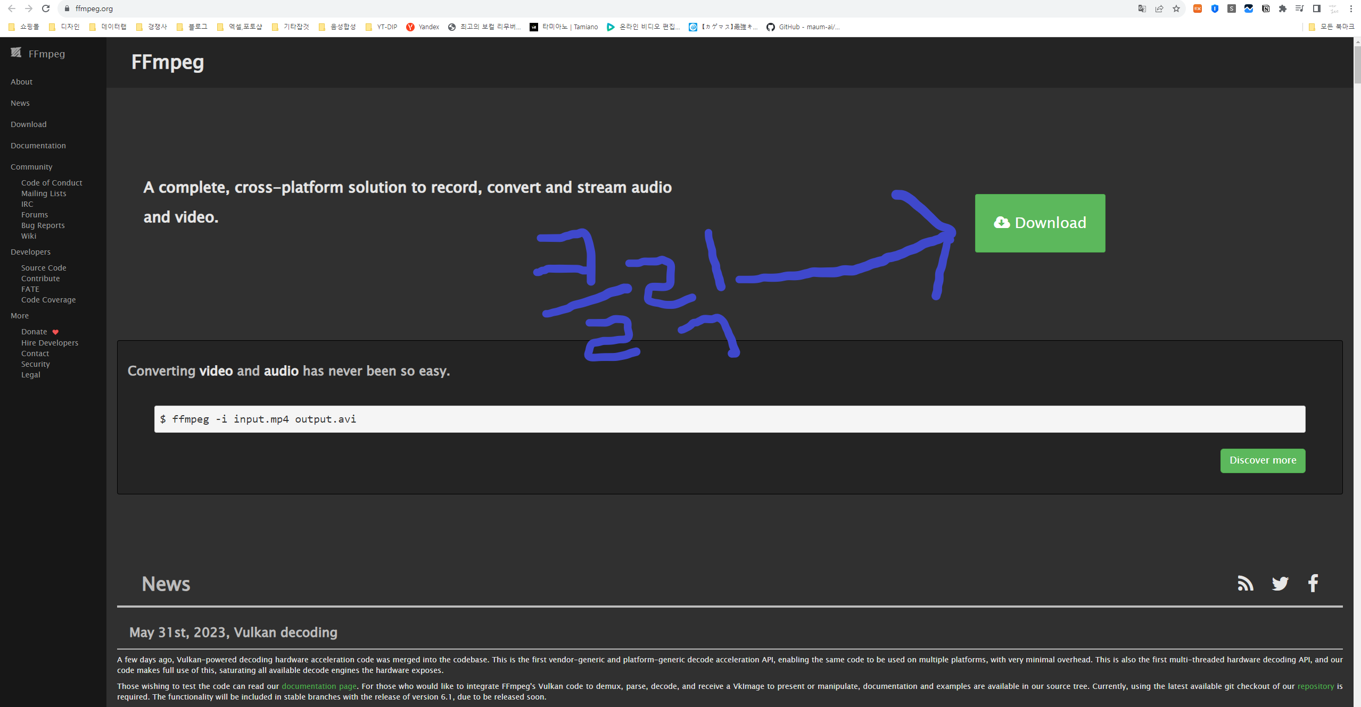Bookmark this page with the star icon
1361x707 pixels.
(1176, 9)
